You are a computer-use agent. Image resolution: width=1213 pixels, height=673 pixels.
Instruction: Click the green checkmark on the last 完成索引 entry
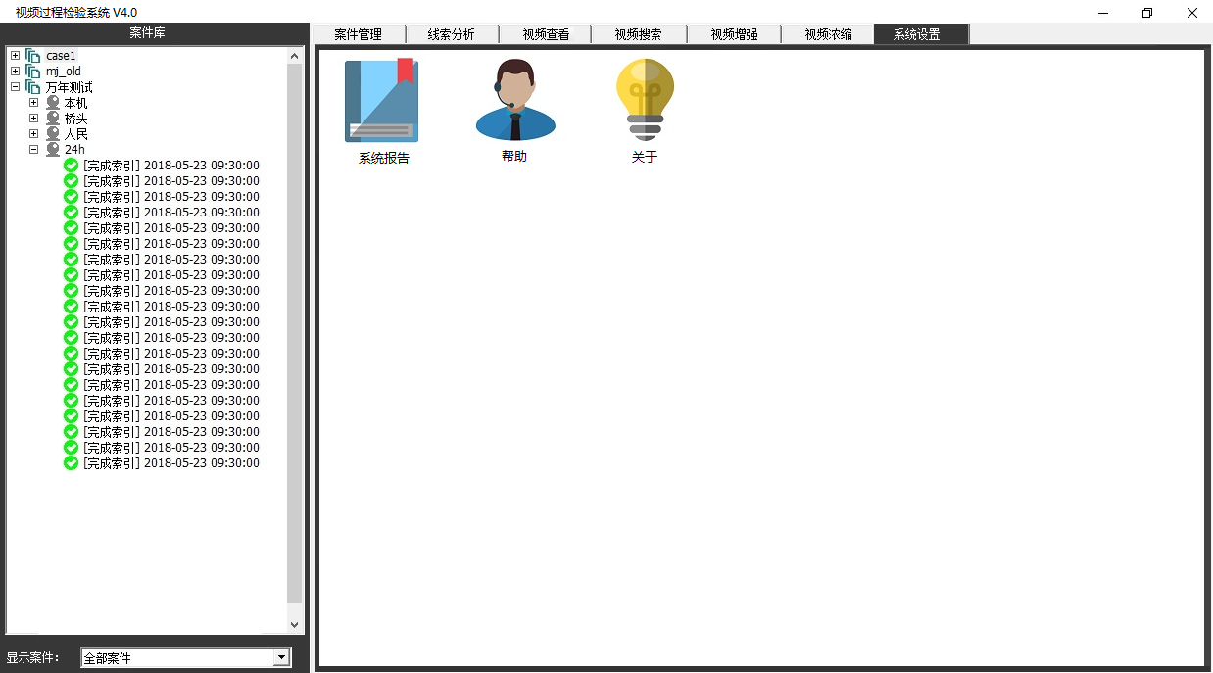click(x=70, y=462)
